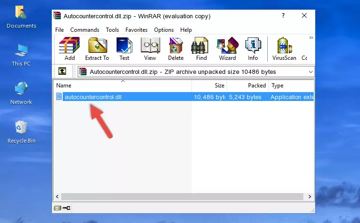The height and width of the screenshot is (223, 360).
Task: Click the question mark help button
Action: (x=283, y=15)
